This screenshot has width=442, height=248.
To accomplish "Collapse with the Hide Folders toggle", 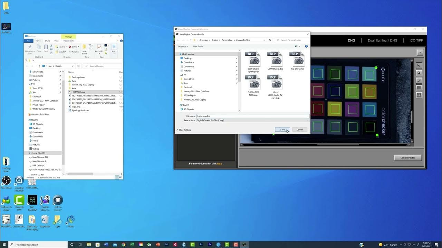I will [184, 130].
